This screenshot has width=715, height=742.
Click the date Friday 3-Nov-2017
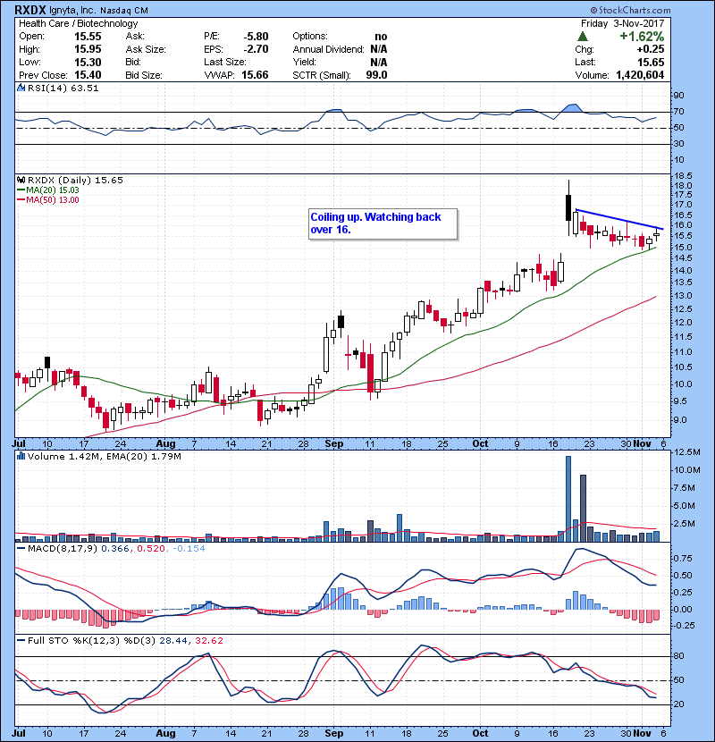[x=622, y=23]
